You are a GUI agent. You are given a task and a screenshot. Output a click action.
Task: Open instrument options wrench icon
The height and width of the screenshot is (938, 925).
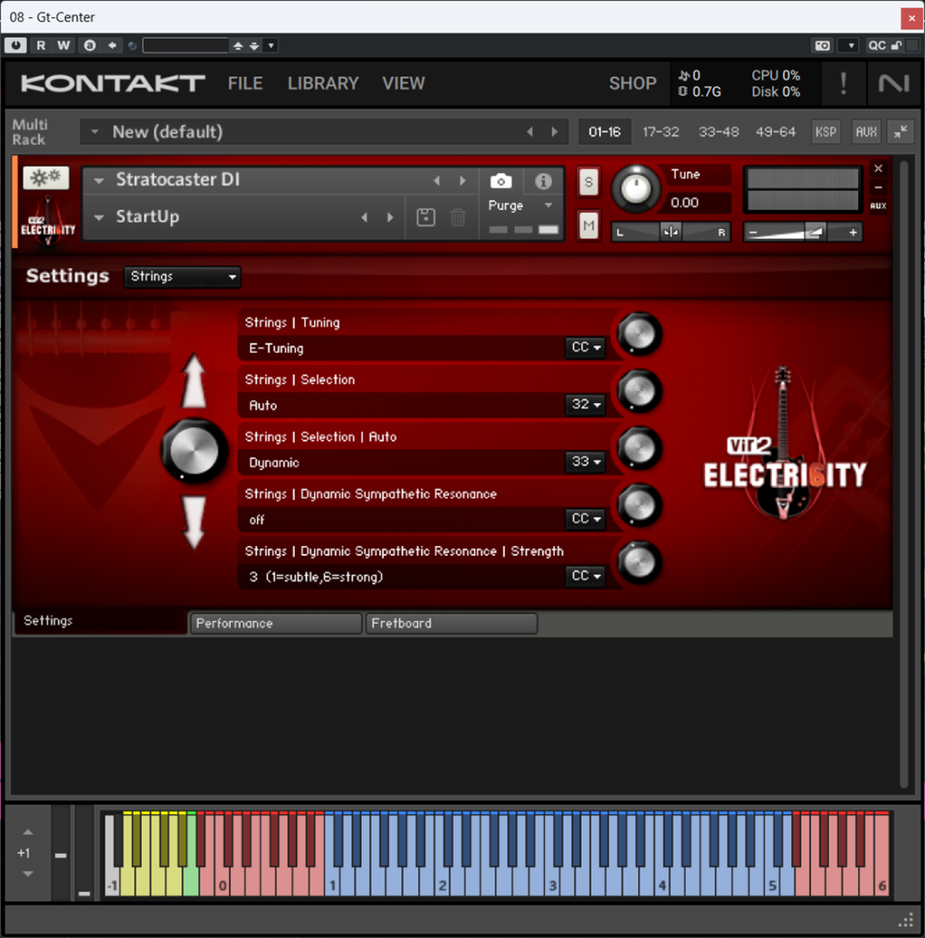click(46, 178)
